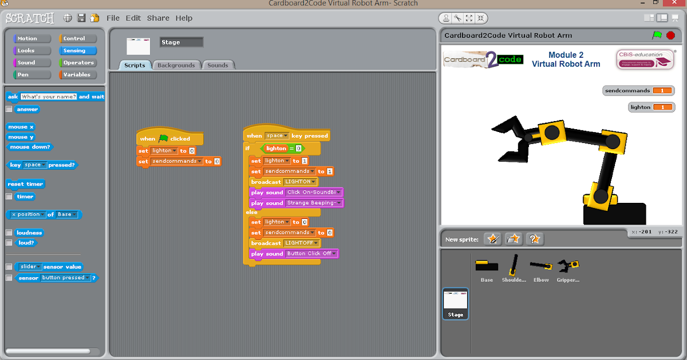
Task: Toggle the answer reporter checkbox
Action: pos(9,109)
